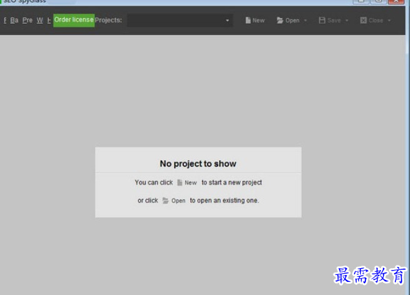The image size is (411, 295).
Task: Open the 'Ba' menu in menu bar
Action: (x=14, y=20)
